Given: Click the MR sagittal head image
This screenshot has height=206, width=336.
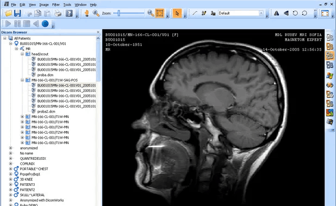Looking at the screenshot, I should click(x=213, y=117).
